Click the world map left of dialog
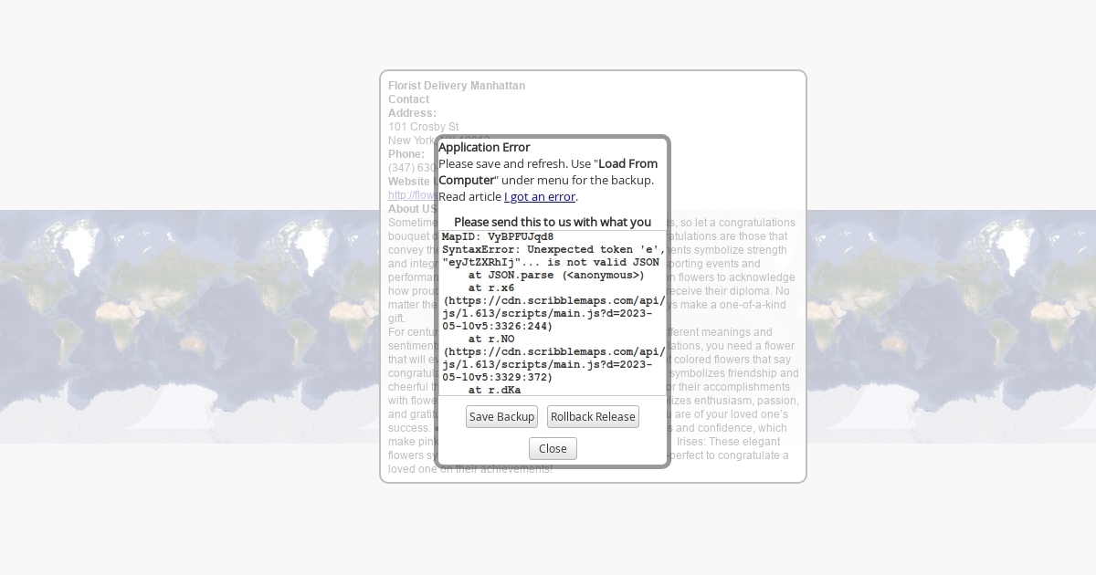The height and width of the screenshot is (575, 1096). 183,329
